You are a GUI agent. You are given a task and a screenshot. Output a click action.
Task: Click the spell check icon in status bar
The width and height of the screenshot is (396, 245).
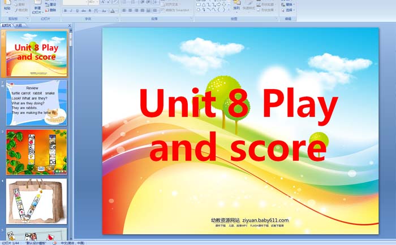(x=55, y=243)
